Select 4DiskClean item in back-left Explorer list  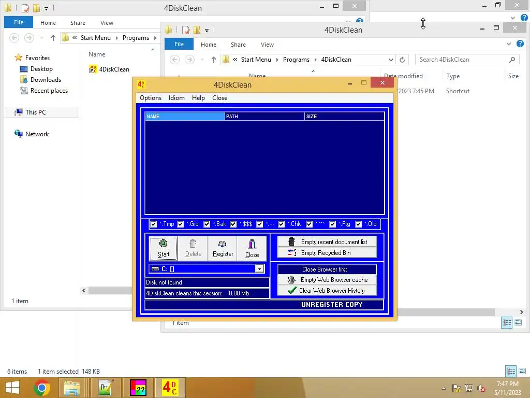pyautogui.click(x=109, y=69)
